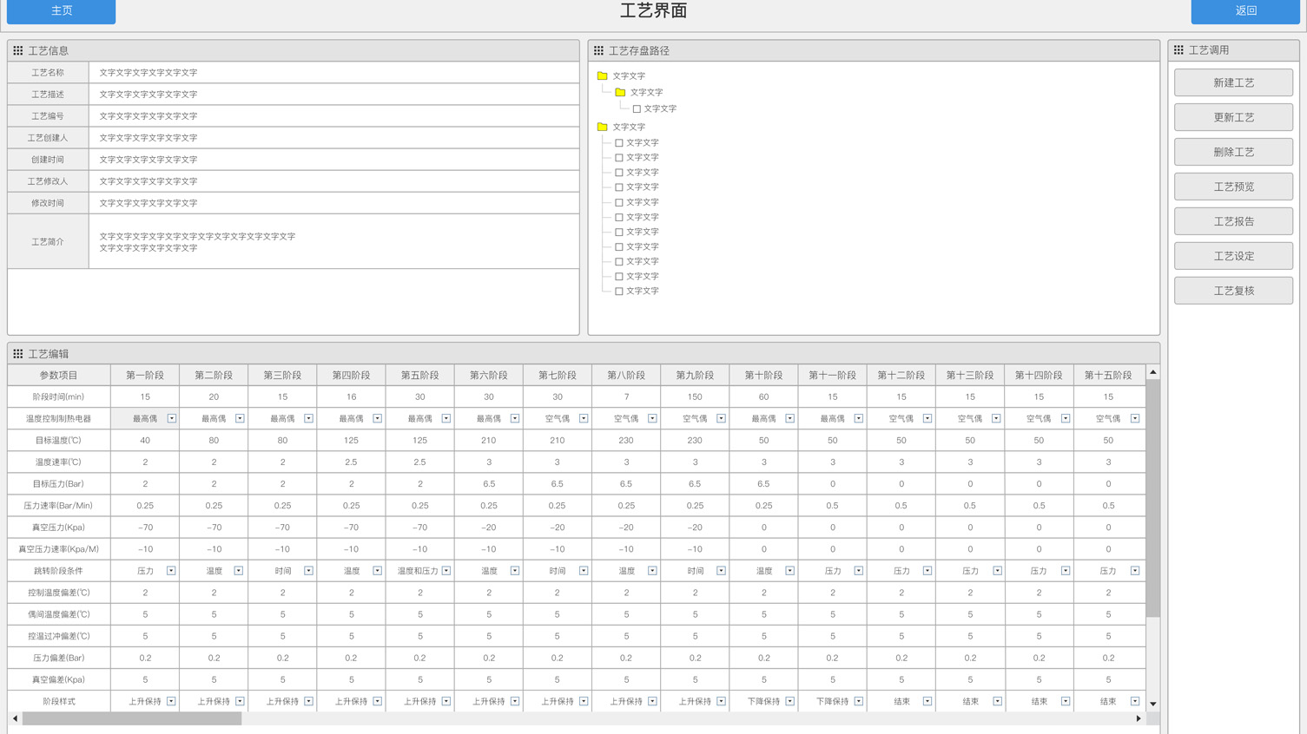Image resolution: width=1307 pixels, height=734 pixels.
Task: Check the first checkbox under second root folder
Action: click(619, 143)
